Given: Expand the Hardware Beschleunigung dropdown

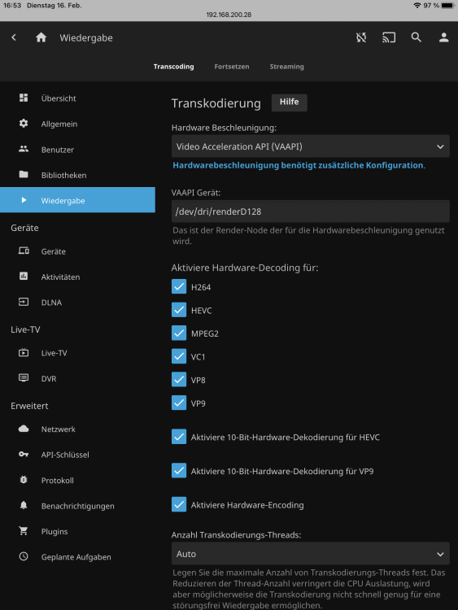Looking at the screenshot, I should [311, 146].
